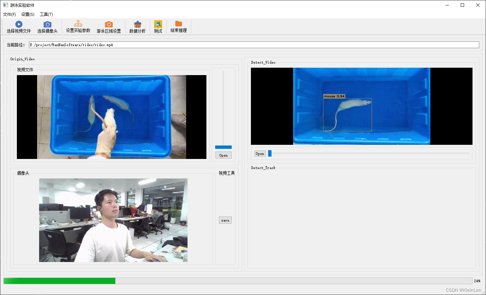This screenshot has width=486, height=295.
Task: Click the 设置实验参数 experiment parameters icon
Action: pyautogui.click(x=78, y=27)
